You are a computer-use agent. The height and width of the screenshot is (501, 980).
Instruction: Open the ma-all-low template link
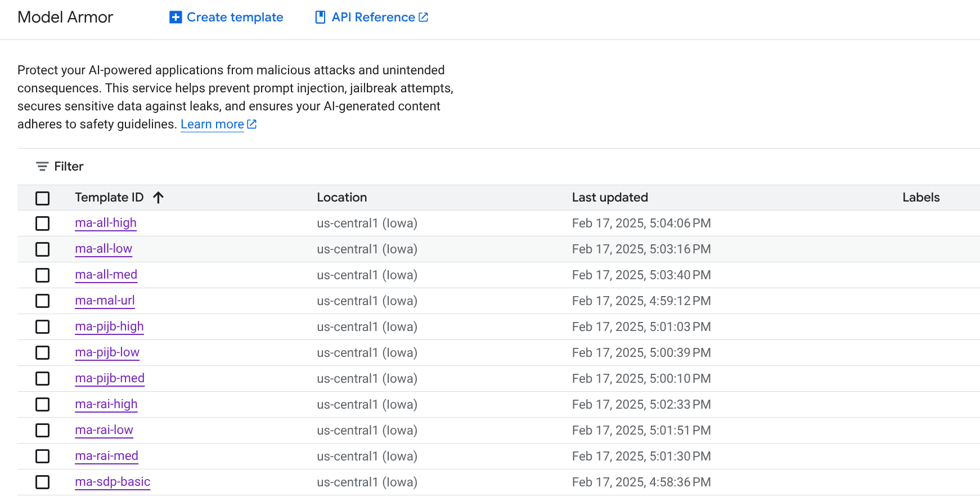coord(104,249)
